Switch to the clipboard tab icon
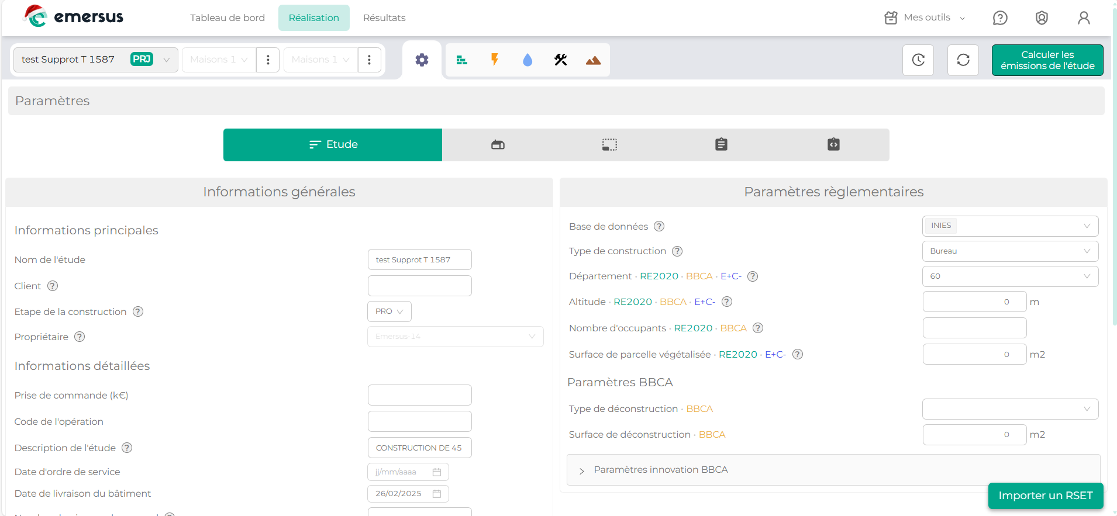 click(x=722, y=145)
